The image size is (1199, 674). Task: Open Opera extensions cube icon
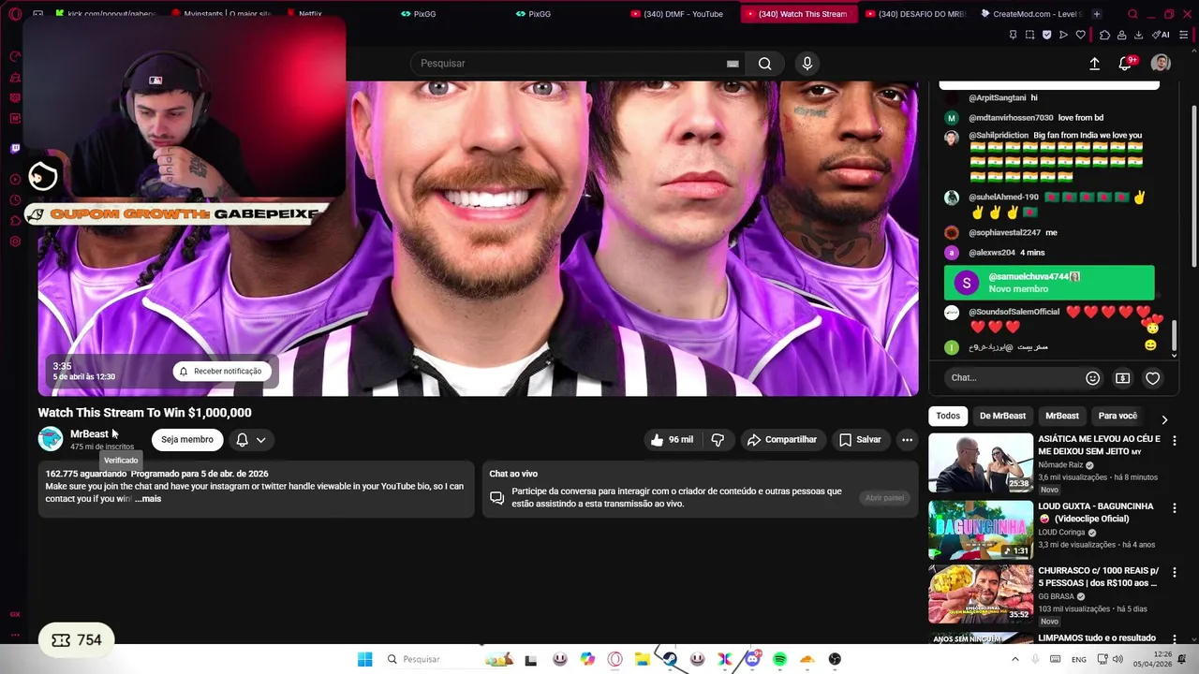coord(1104,35)
